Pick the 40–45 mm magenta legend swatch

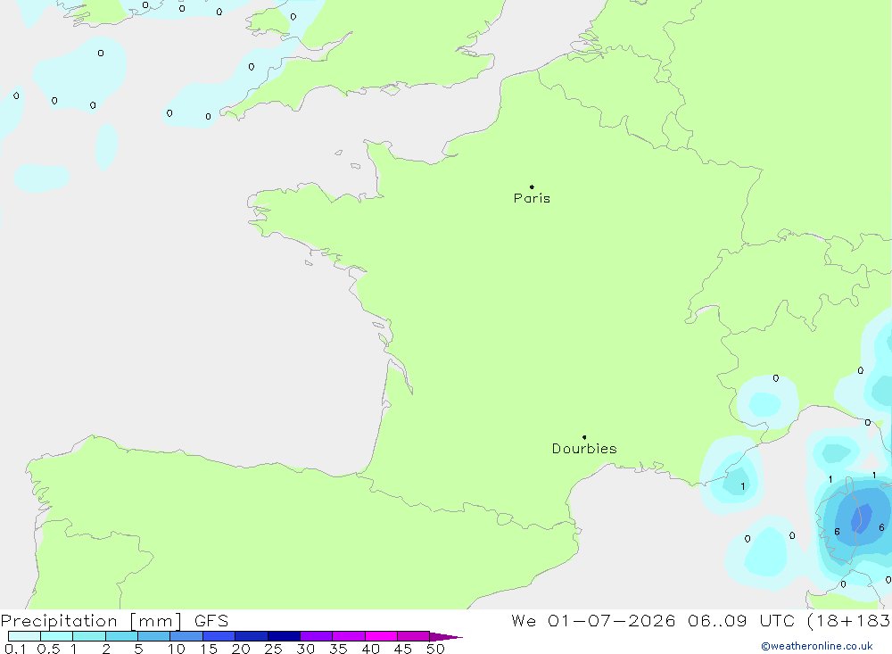click(381, 636)
